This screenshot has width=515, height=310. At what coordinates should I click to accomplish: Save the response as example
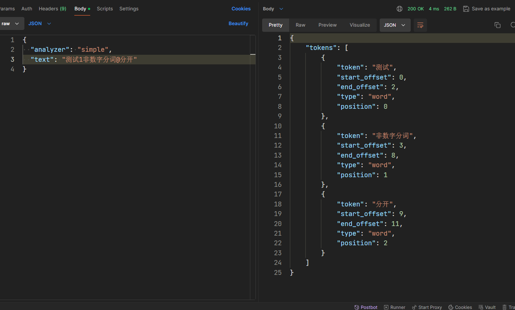[x=487, y=9]
